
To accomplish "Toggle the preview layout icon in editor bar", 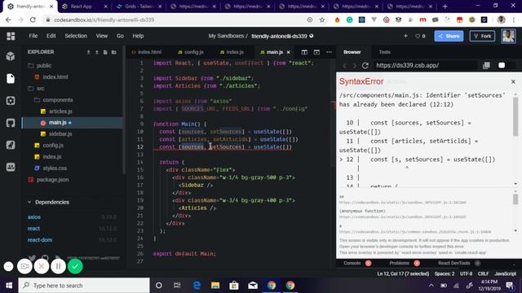I will pyautogui.click(x=316, y=52).
